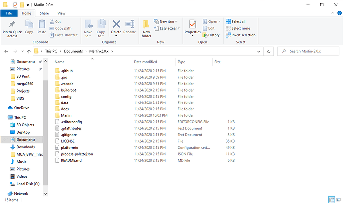Open the Help question mark icon
This screenshot has width=343, height=203.
339,13
